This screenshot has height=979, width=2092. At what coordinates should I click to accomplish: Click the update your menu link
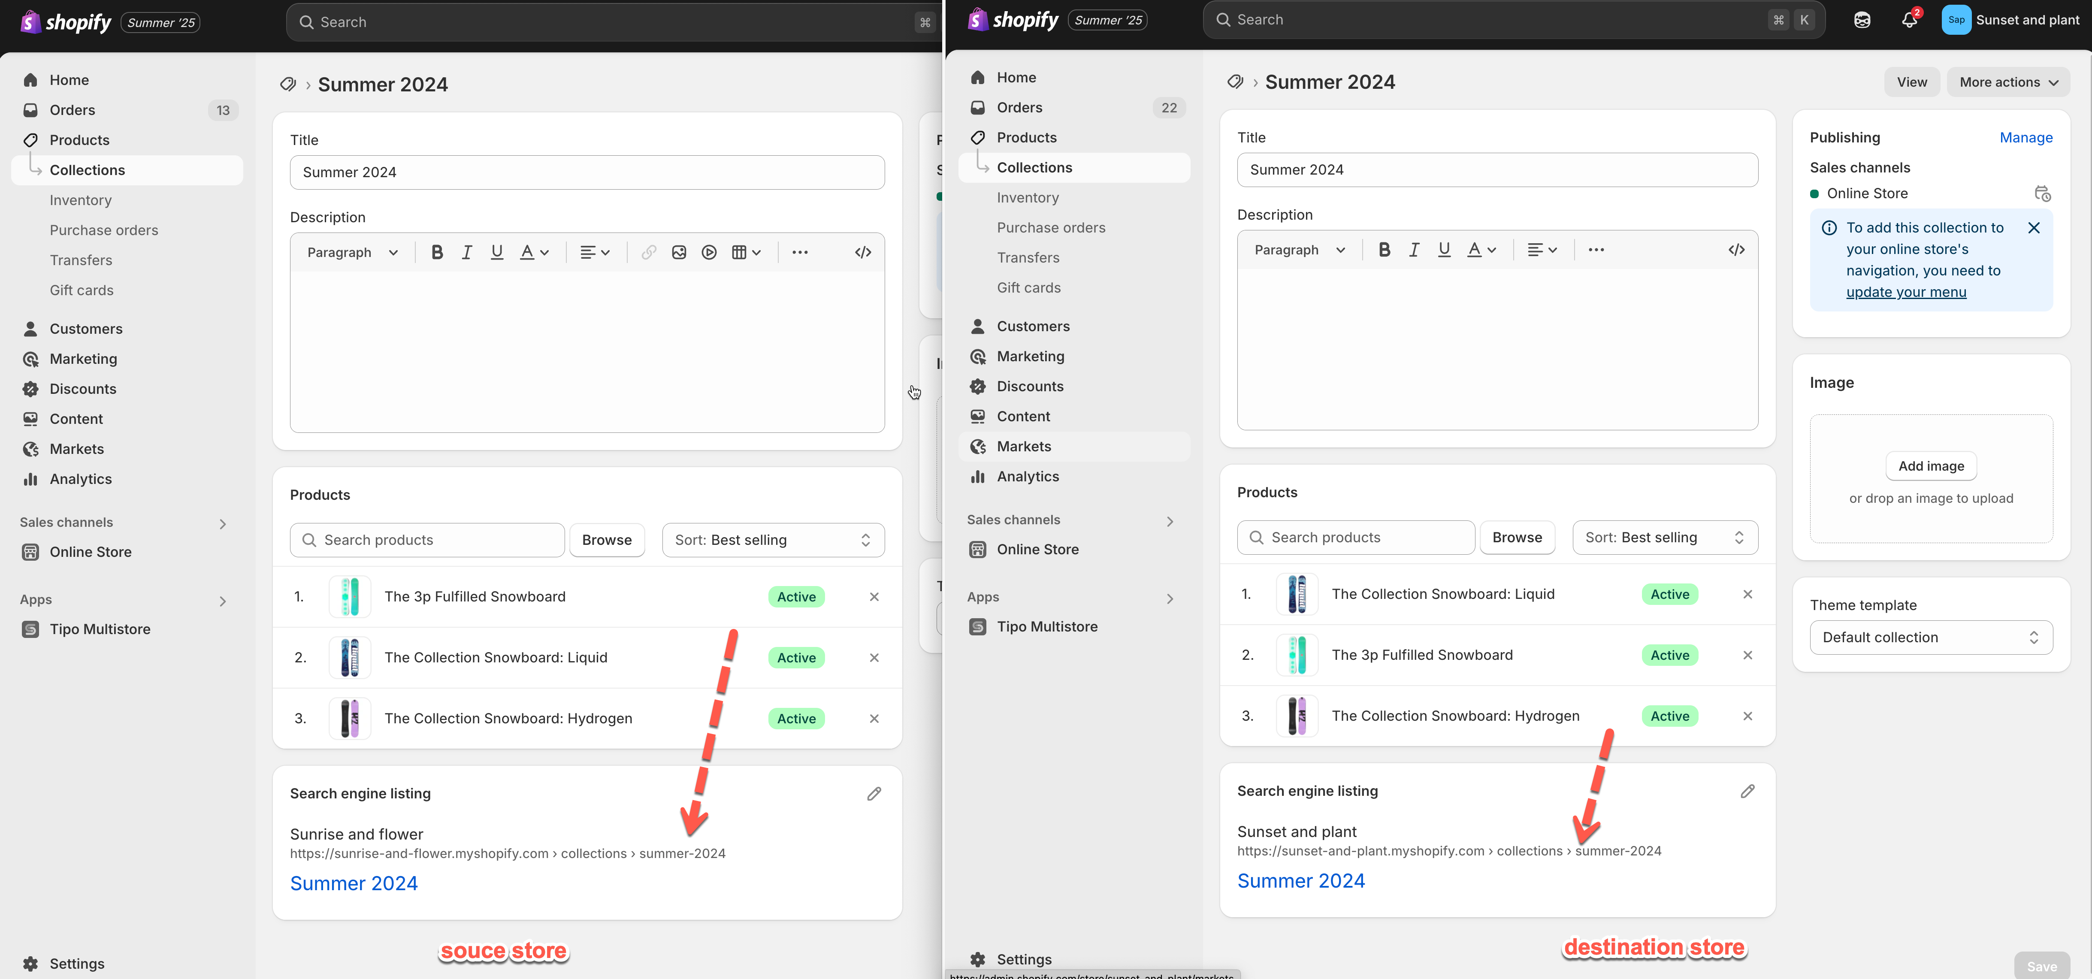[1906, 292]
